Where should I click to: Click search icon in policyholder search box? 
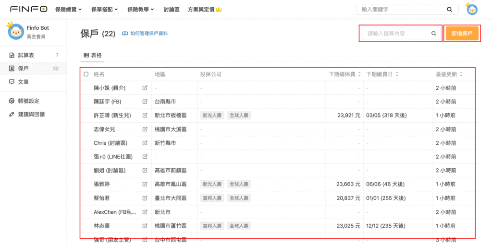[433, 34]
